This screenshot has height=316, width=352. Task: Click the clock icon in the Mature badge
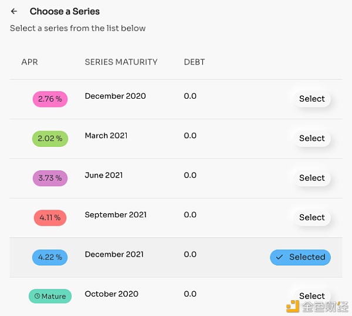(x=37, y=296)
